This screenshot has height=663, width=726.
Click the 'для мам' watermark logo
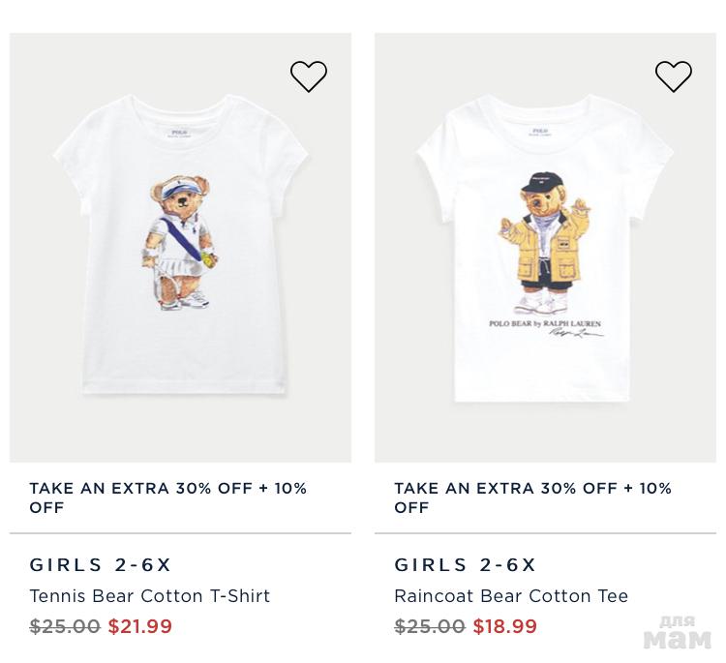click(678, 632)
